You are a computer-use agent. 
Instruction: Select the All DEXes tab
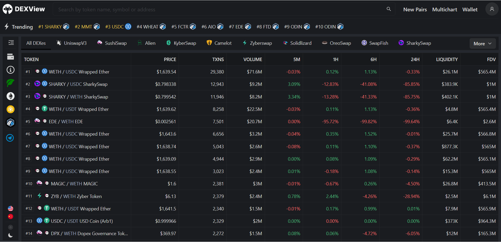click(36, 43)
